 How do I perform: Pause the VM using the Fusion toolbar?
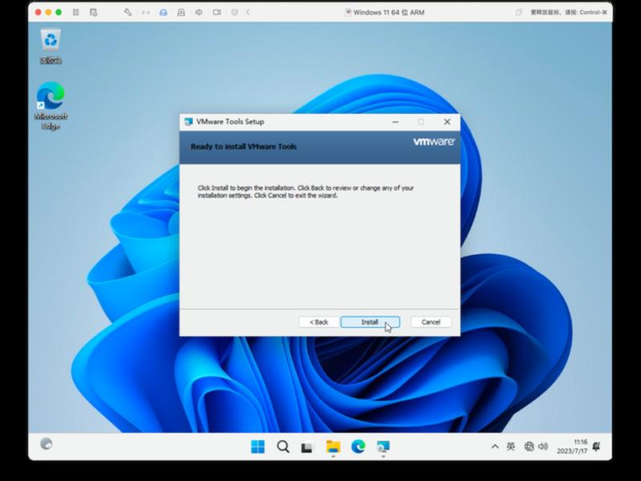tap(76, 12)
